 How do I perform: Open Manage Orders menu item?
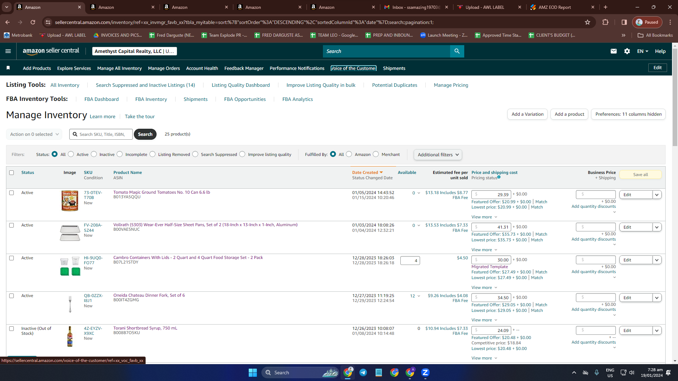pos(164,68)
